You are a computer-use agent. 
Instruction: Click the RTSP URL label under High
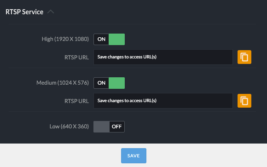tap(76, 58)
